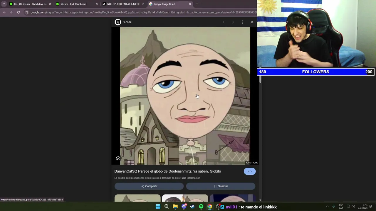Image resolution: width=376 pixels, height=211 pixels.
Task: Close the Google Image Result tab
Action: pos(190,4)
